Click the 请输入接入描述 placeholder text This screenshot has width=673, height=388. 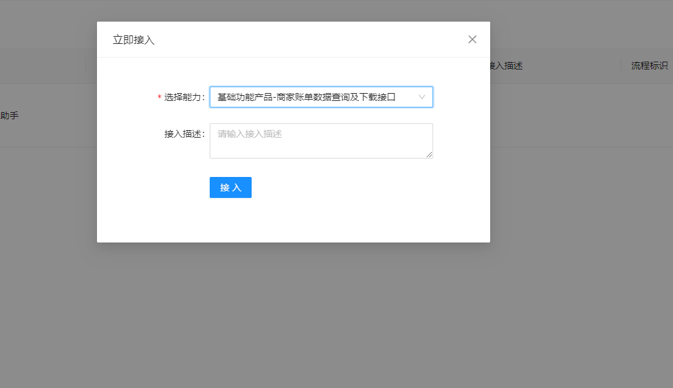250,134
